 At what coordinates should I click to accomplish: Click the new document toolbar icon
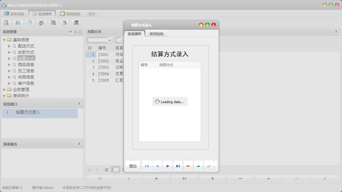[30, 22]
